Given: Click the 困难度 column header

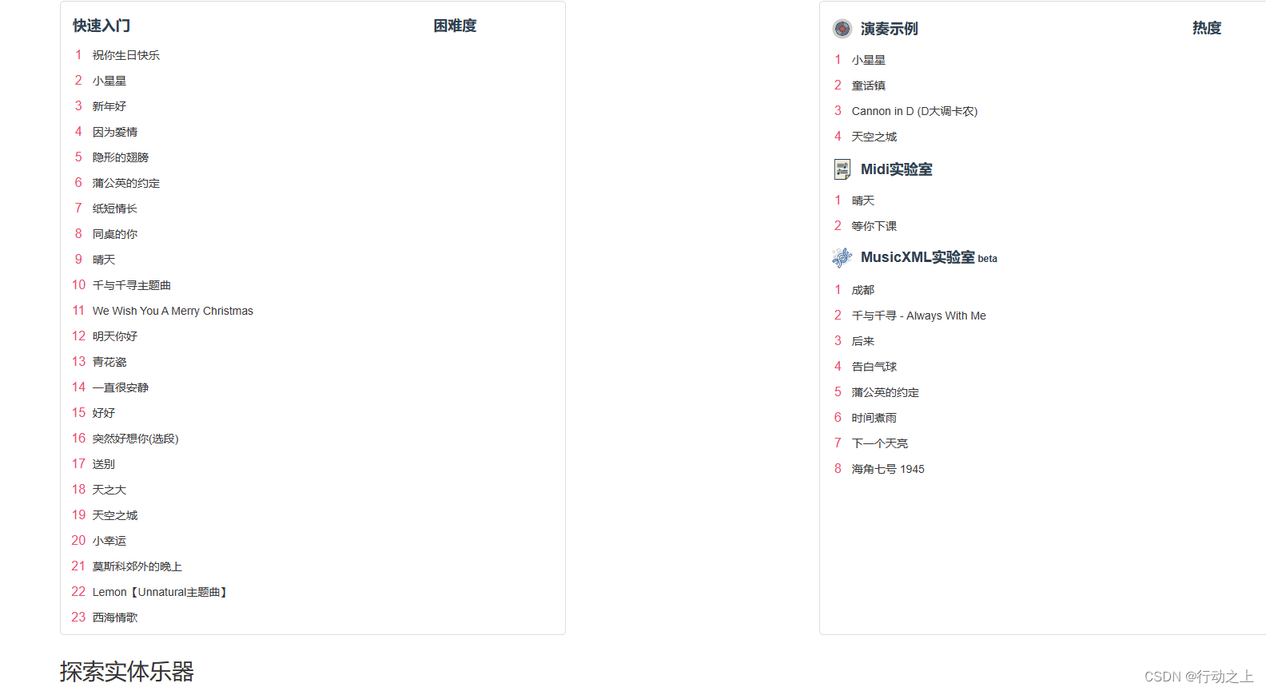Looking at the screenshot, I should point(455,26).
